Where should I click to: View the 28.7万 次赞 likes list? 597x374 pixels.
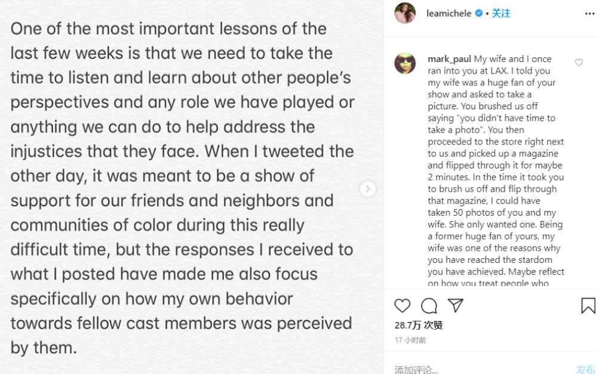[418, 325]
